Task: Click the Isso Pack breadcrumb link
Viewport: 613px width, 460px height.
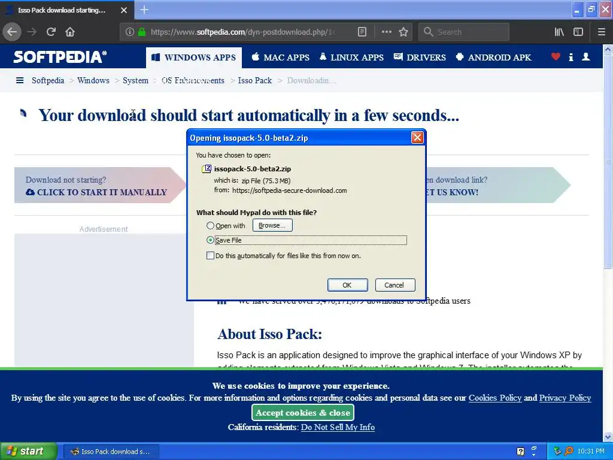Action: pos(254,81)
